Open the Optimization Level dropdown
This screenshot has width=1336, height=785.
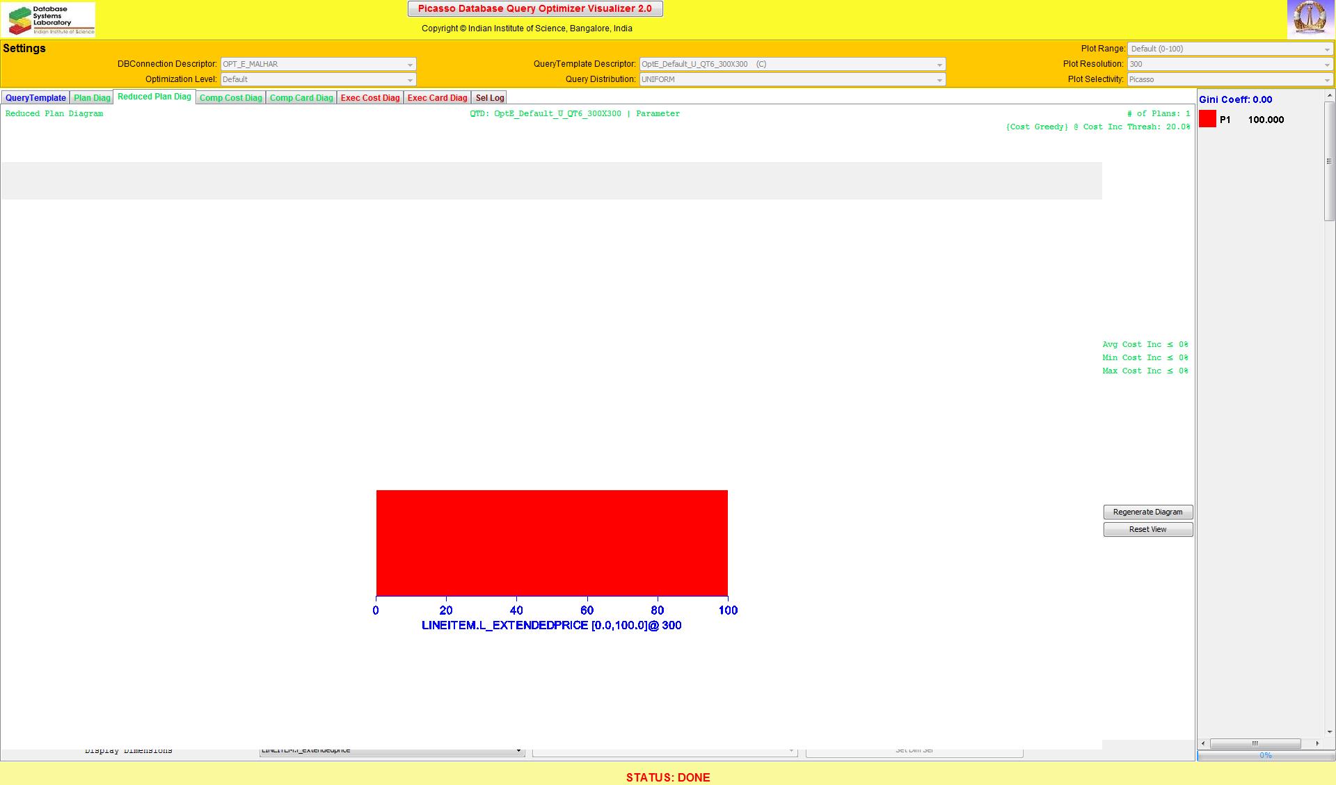pos(409,80)
